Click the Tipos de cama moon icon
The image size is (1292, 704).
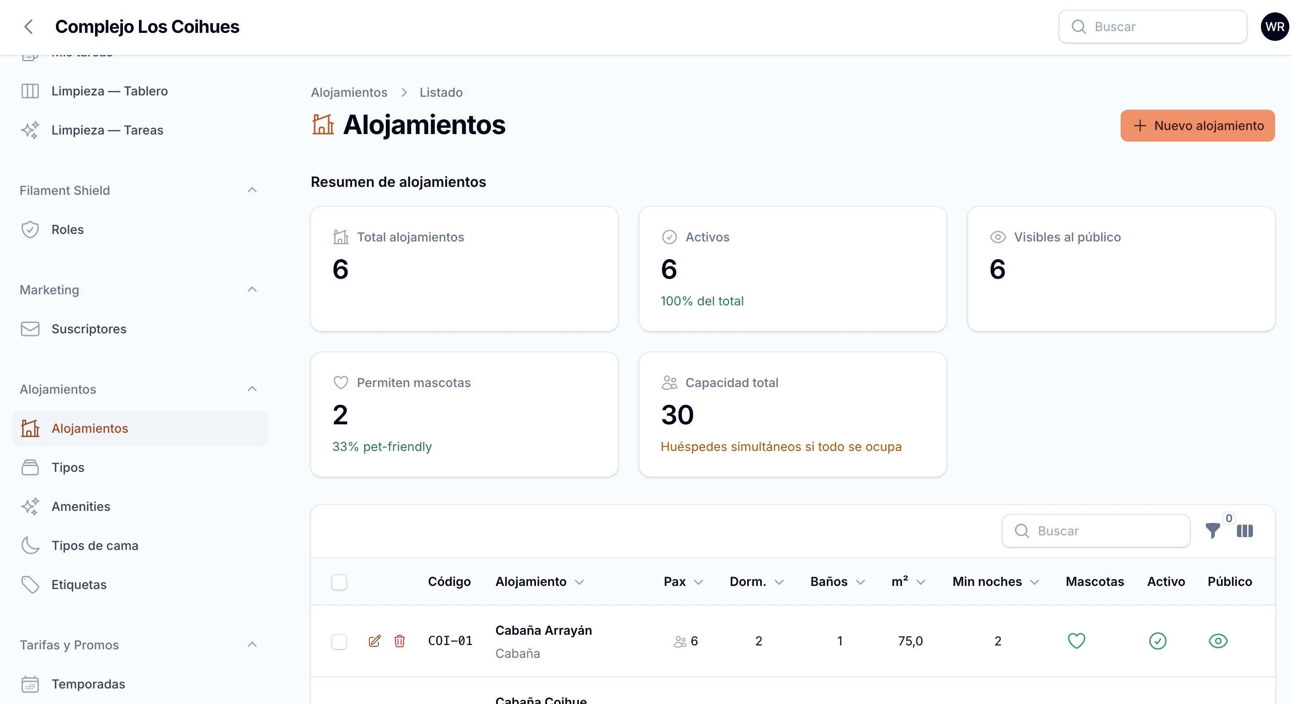30,545
